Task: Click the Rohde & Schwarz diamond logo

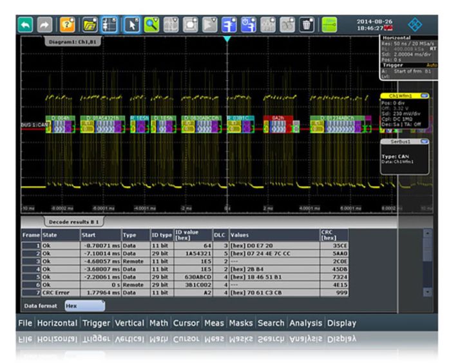Action: pos(415,24)
